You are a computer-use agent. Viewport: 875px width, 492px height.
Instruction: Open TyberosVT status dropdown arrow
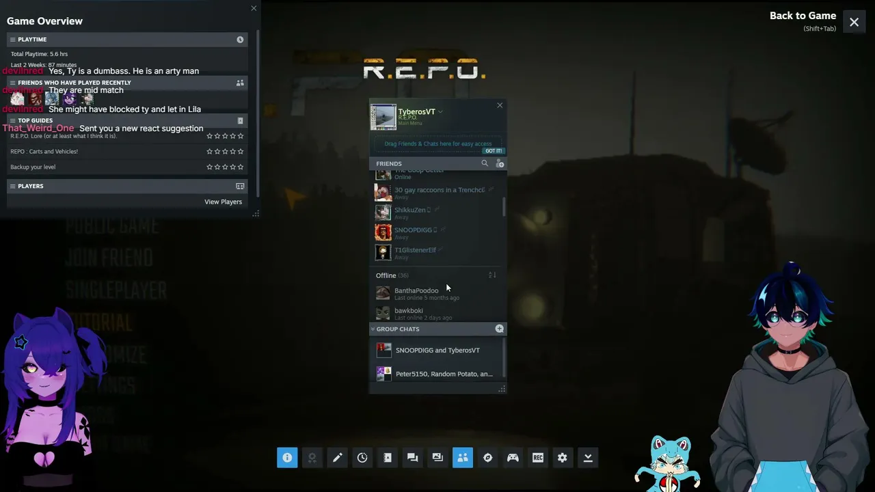440,112
